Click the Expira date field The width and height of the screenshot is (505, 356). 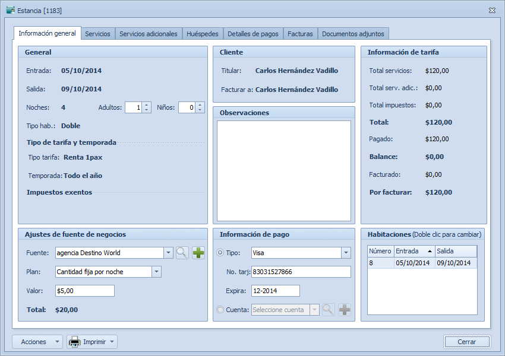275,291
